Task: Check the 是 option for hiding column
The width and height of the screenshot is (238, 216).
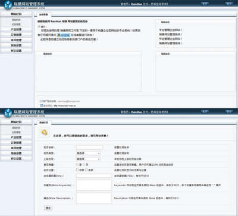Action: pos(77,165)
